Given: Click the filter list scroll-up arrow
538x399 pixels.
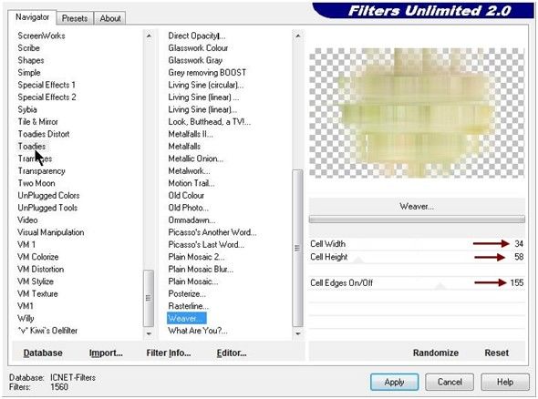Looking at the screenshot, I should [298, 36].
